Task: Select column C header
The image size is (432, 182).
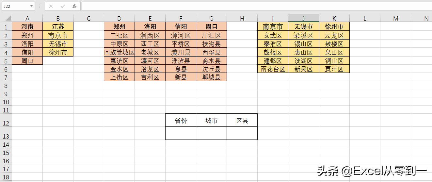Action: pos(88,18)
